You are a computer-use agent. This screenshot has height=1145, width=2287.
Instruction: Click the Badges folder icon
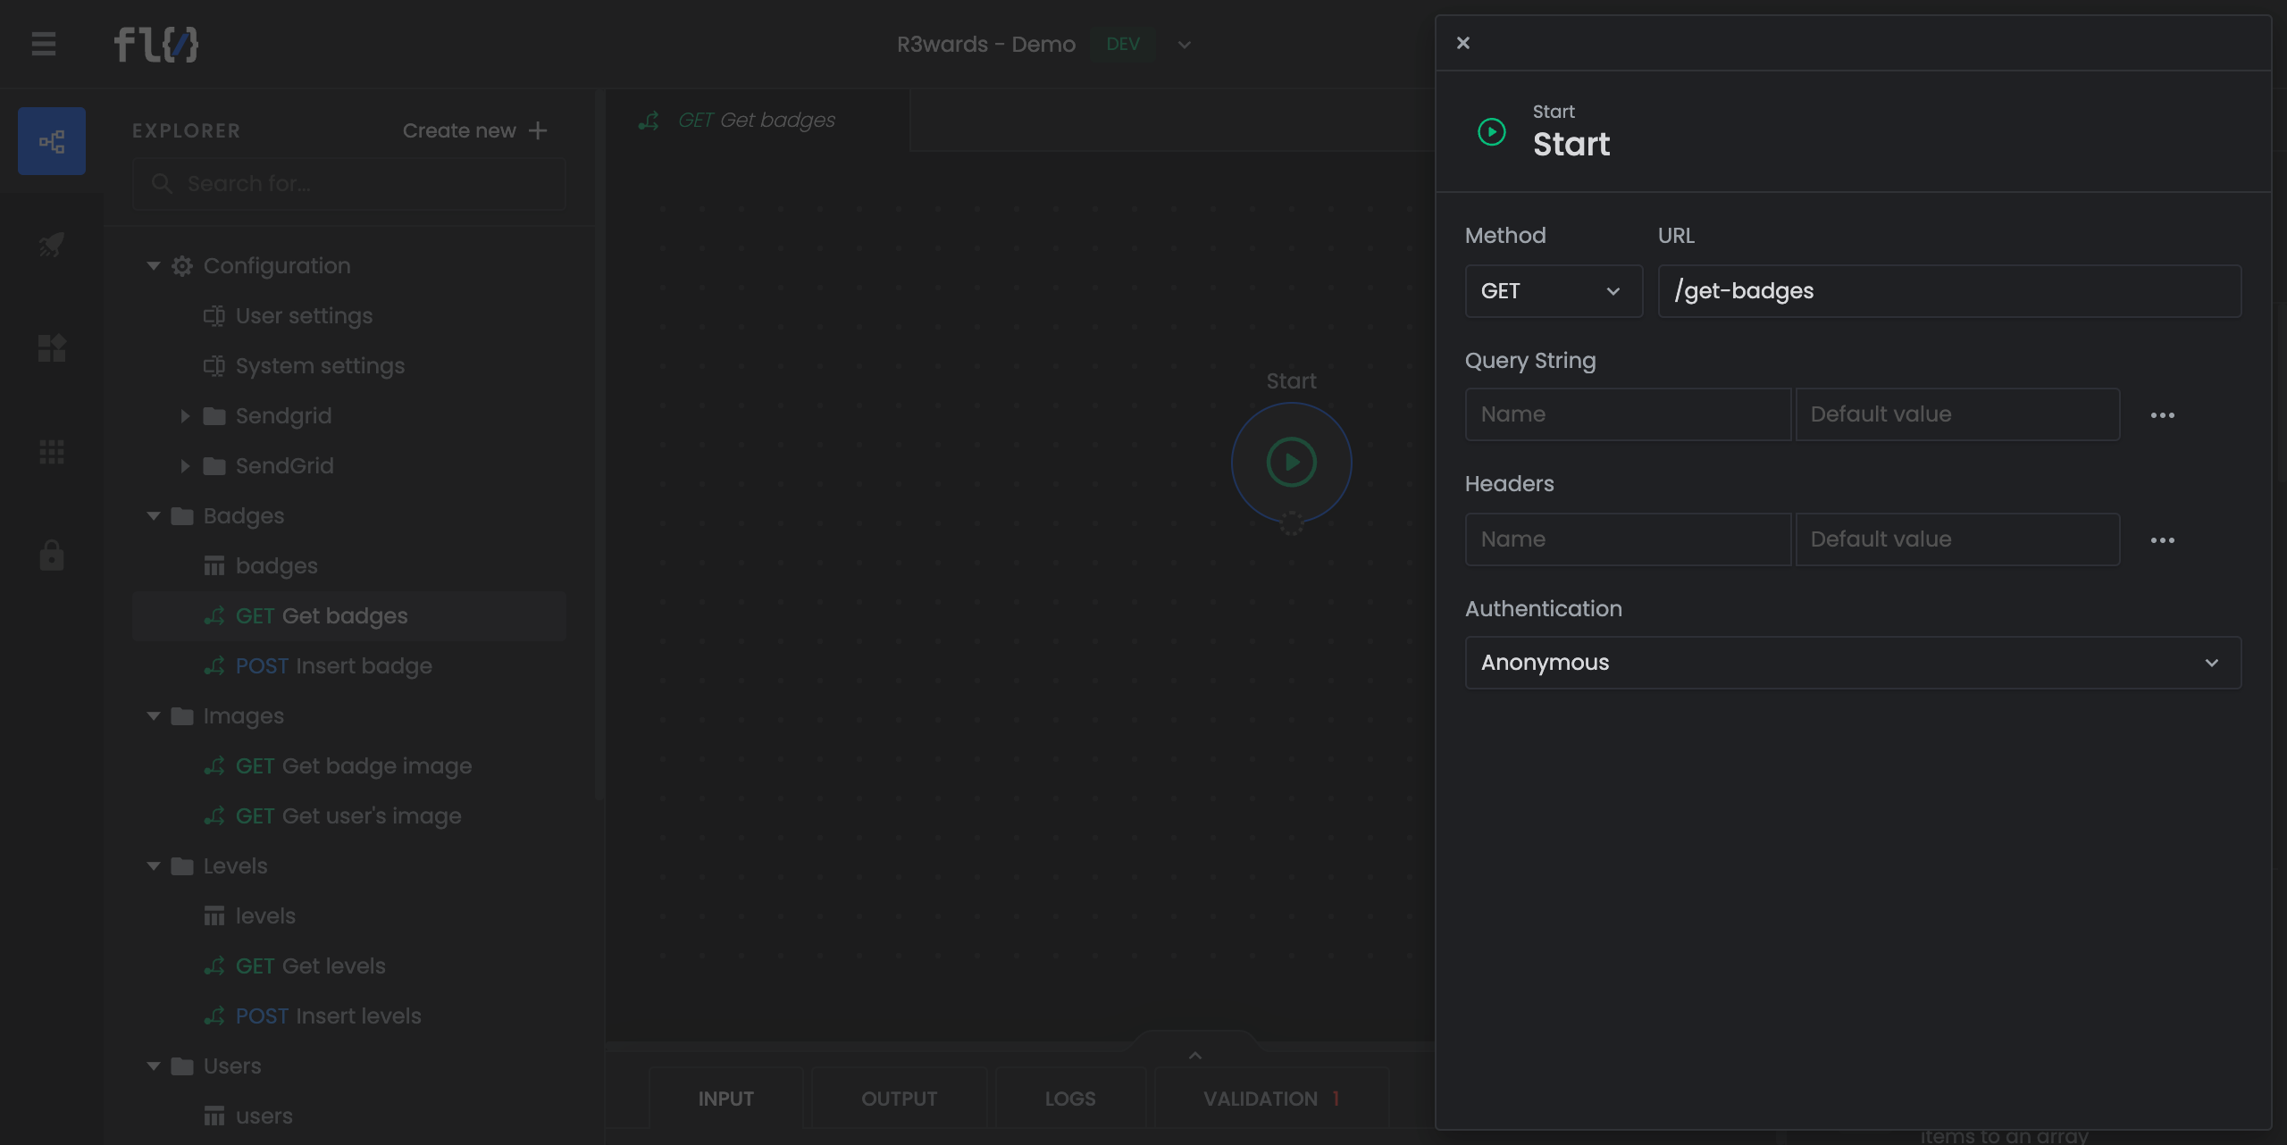(182, 516)
